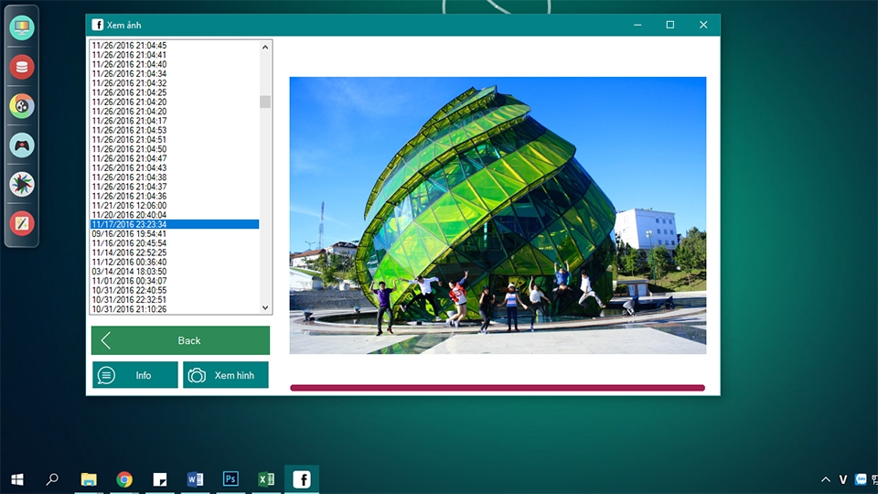Open Microsoft Word from the taskbar
Viewport: 878px width, 494px height.
[195, 479]
